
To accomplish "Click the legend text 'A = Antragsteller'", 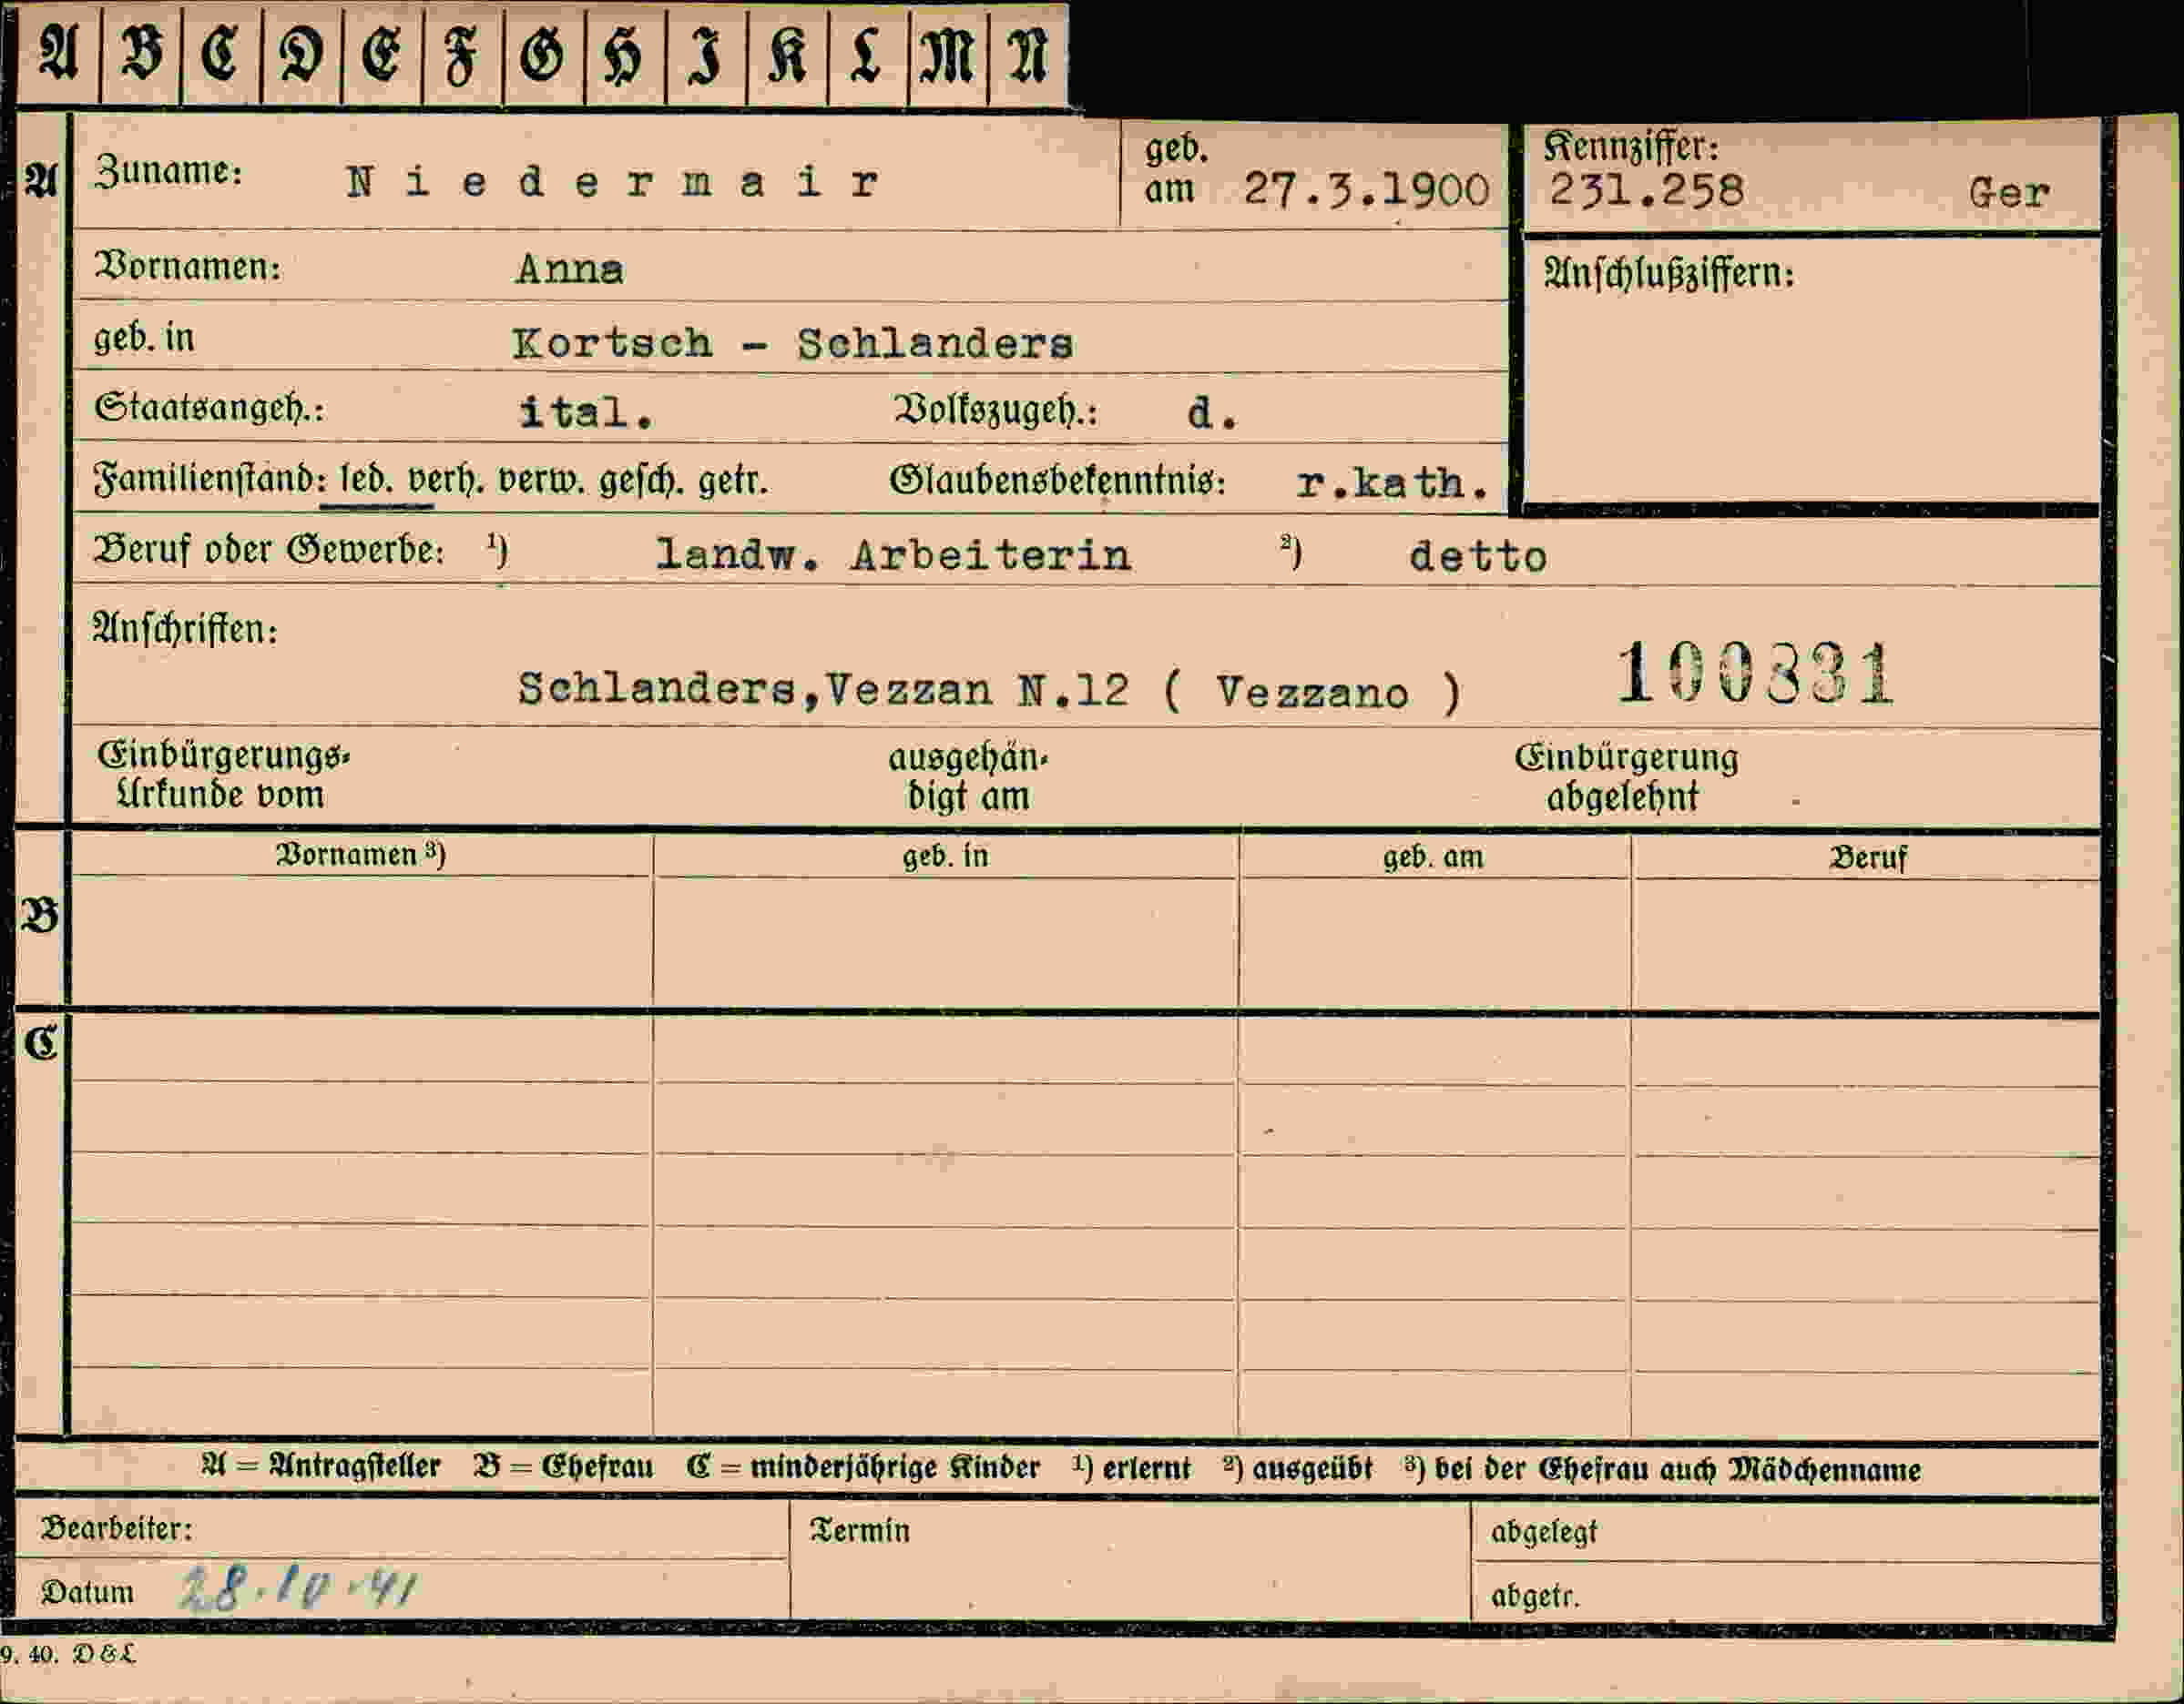I will pyautogui.click(x=321, y=1466).
